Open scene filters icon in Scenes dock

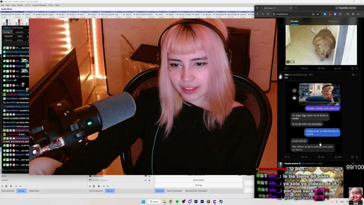pyautogui.click(x=11, y=186)
